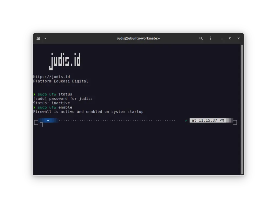Open a new terminal tab
277x208 pixels.
(38, 38)
